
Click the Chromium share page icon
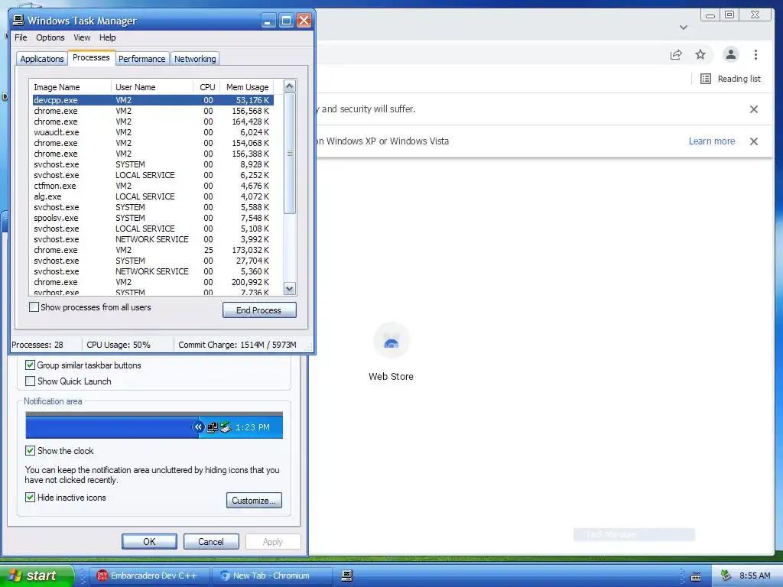point(676,54)
